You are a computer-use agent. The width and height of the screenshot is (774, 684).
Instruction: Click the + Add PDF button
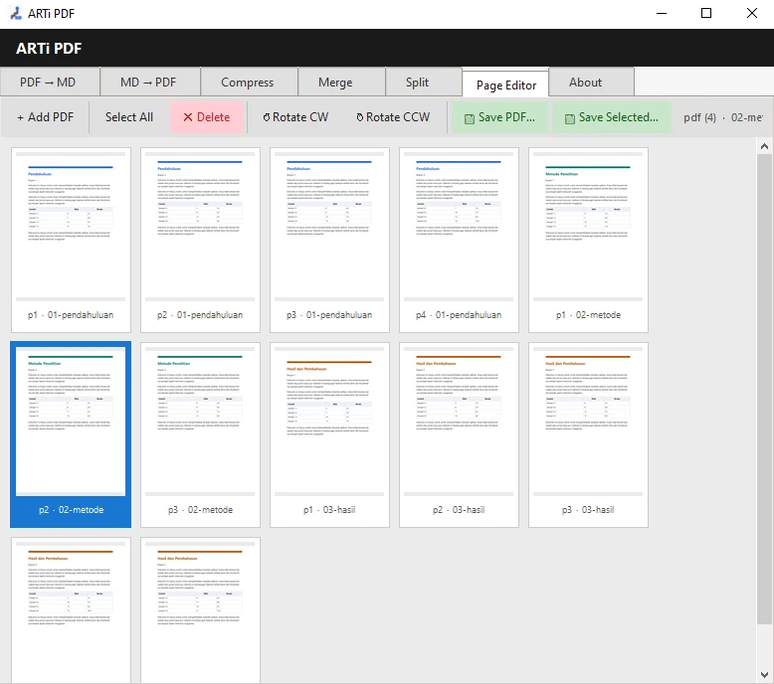click(x=45, y=117)
